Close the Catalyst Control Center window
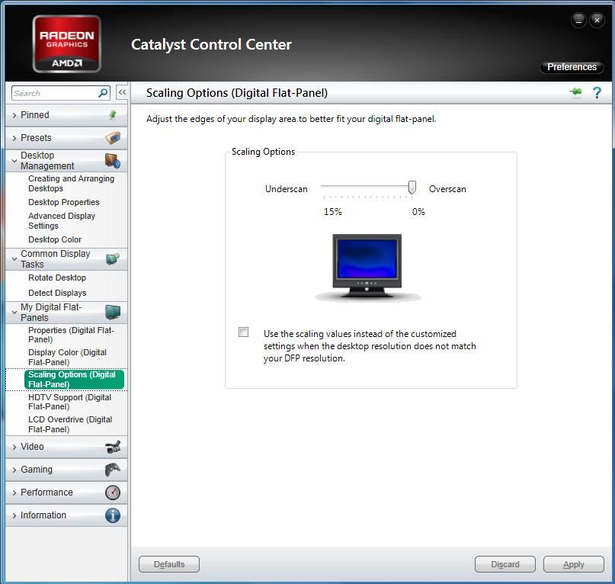The image size is (615, 584). tap(597, 20)
